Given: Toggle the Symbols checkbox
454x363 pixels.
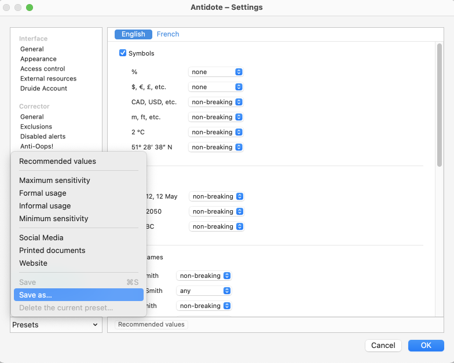Looking at the screenshot, I should pyautogui.click(x=123, y=53).
